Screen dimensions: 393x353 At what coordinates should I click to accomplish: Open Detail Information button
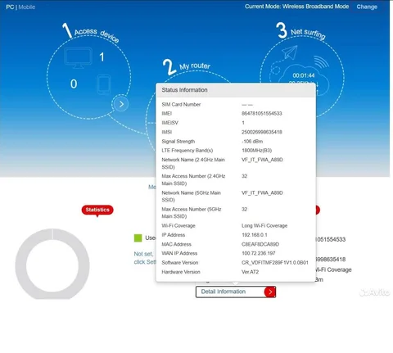point(236,292)
